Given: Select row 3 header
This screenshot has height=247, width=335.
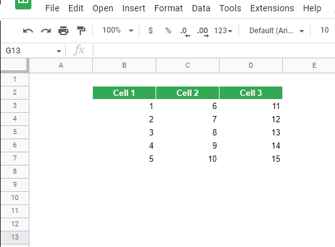Looking at the screenshot, I should coord(14,106).
